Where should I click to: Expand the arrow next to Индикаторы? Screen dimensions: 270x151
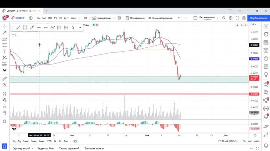[114, 18]
